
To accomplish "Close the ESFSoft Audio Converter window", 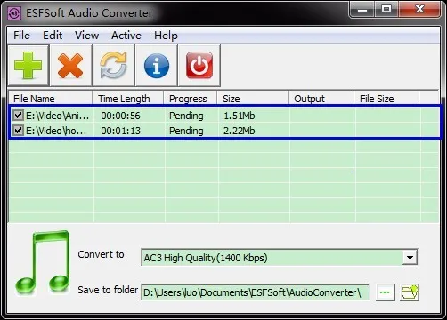I will coord(419,10).
